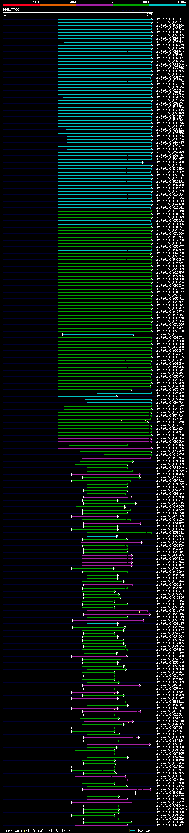Select the UniRef100_B3EMF9 label
The width and height of the screenshot is (189, 833).
pyautogui.click(x=169, y=464)
